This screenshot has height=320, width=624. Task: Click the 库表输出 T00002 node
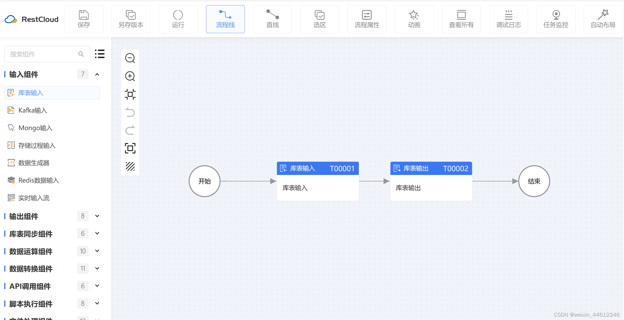click(431, 181)
